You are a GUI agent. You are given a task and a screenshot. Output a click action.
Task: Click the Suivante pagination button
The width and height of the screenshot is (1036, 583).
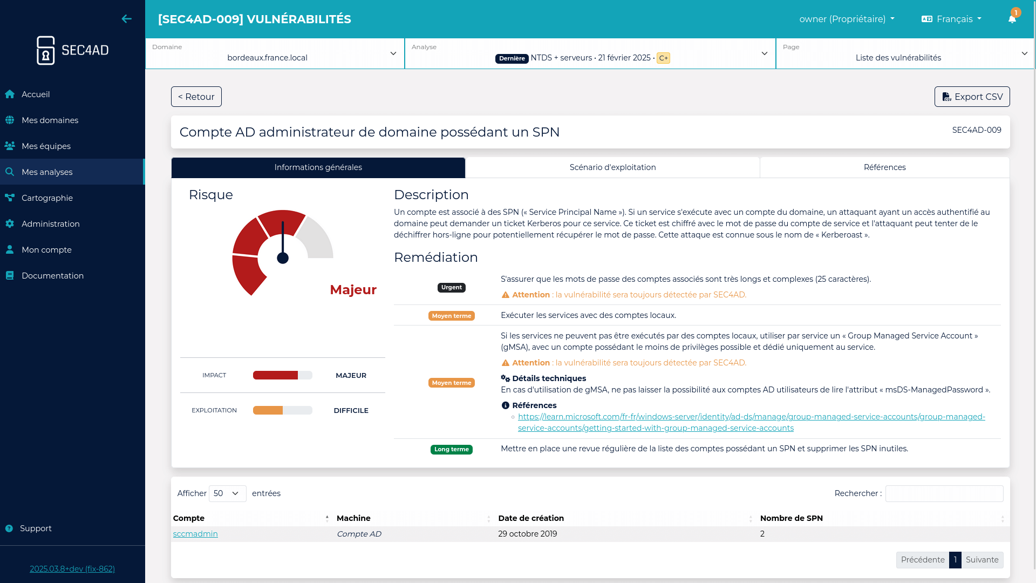point(982,560)
